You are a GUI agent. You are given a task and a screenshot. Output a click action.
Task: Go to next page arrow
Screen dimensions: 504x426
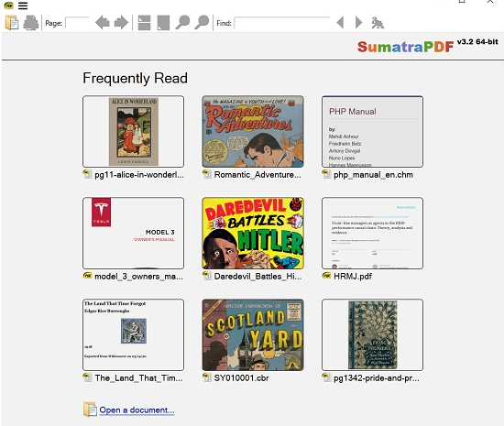pos(121,23)
